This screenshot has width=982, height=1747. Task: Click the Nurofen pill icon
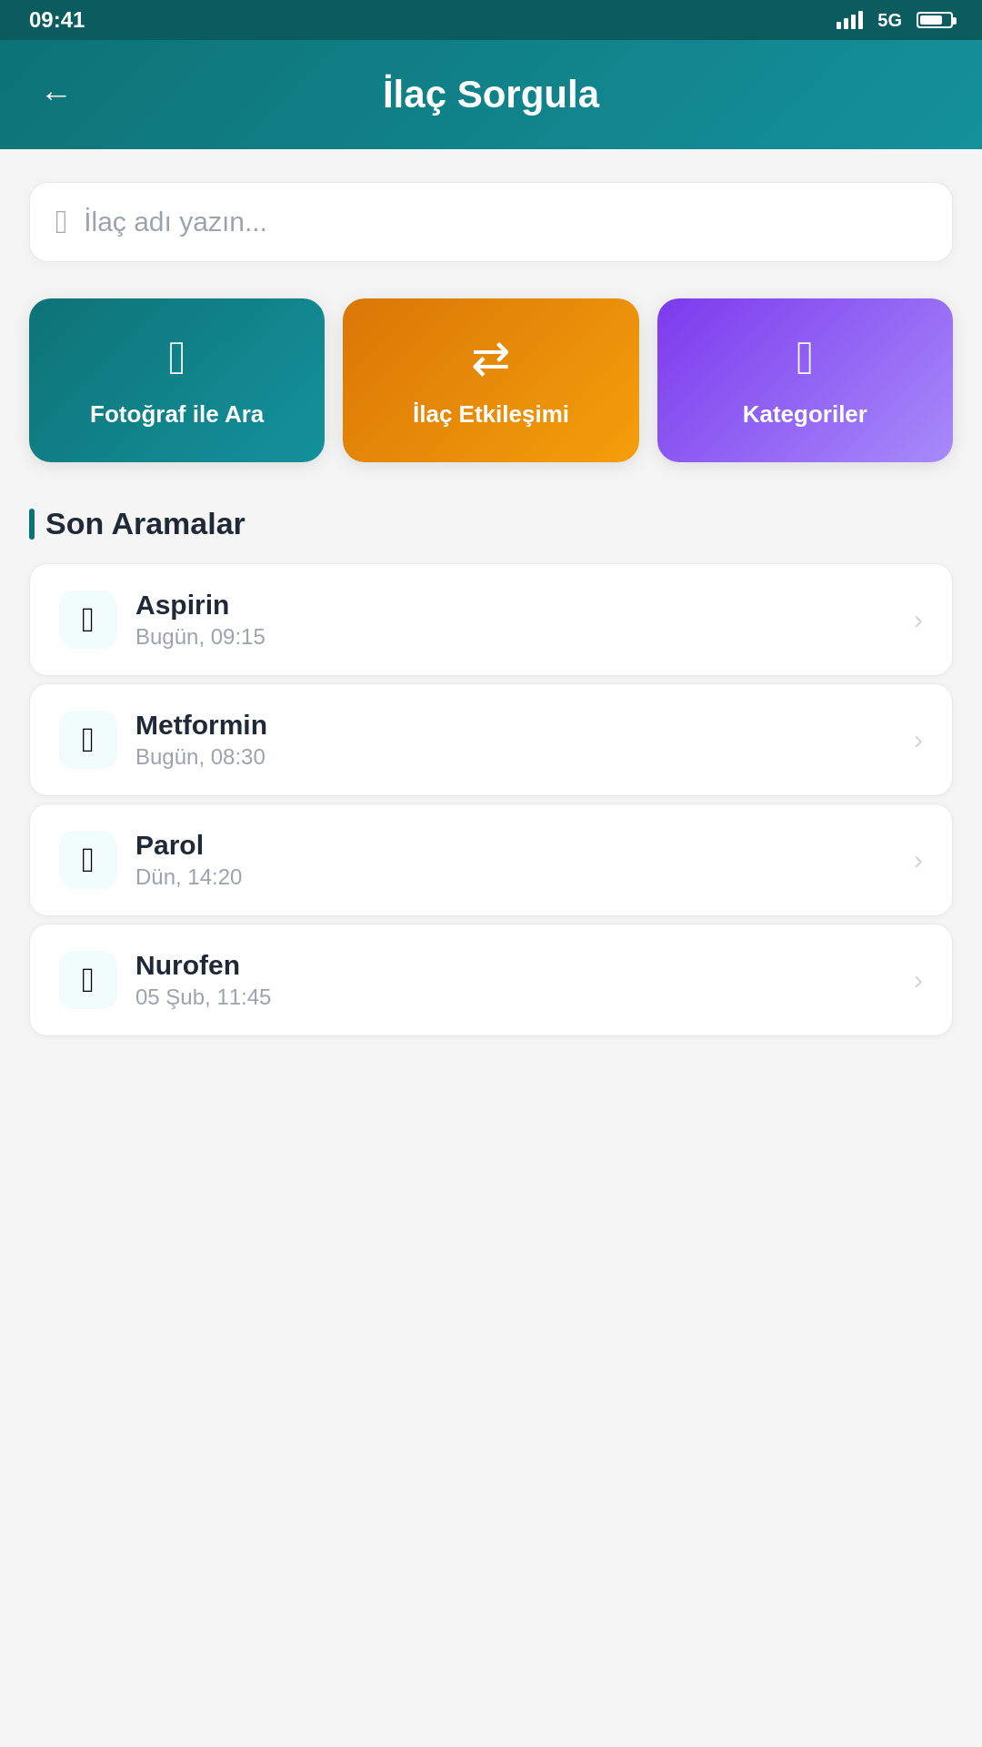pos(88,980)
